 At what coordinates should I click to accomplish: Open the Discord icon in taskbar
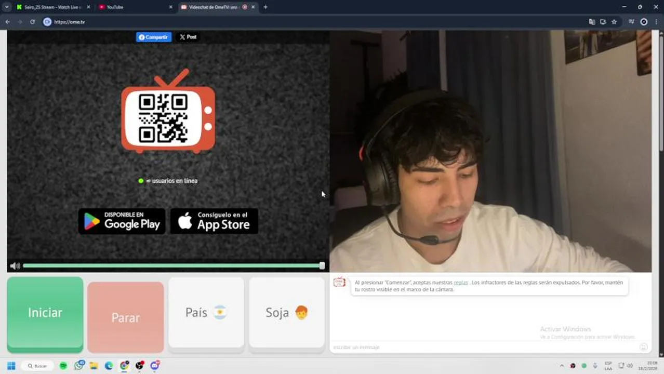click(x=155, y=366)
